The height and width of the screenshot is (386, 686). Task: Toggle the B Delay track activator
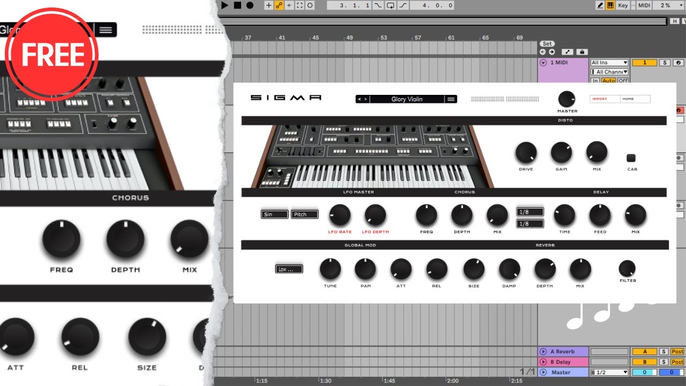[x=645, y=362]
